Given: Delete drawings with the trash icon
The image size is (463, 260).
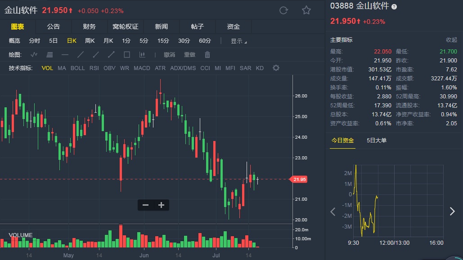Looking at the screenshot, I should pyautogui.click(x=207, y=55).
